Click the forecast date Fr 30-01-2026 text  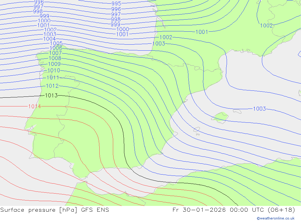pos(199,210)
